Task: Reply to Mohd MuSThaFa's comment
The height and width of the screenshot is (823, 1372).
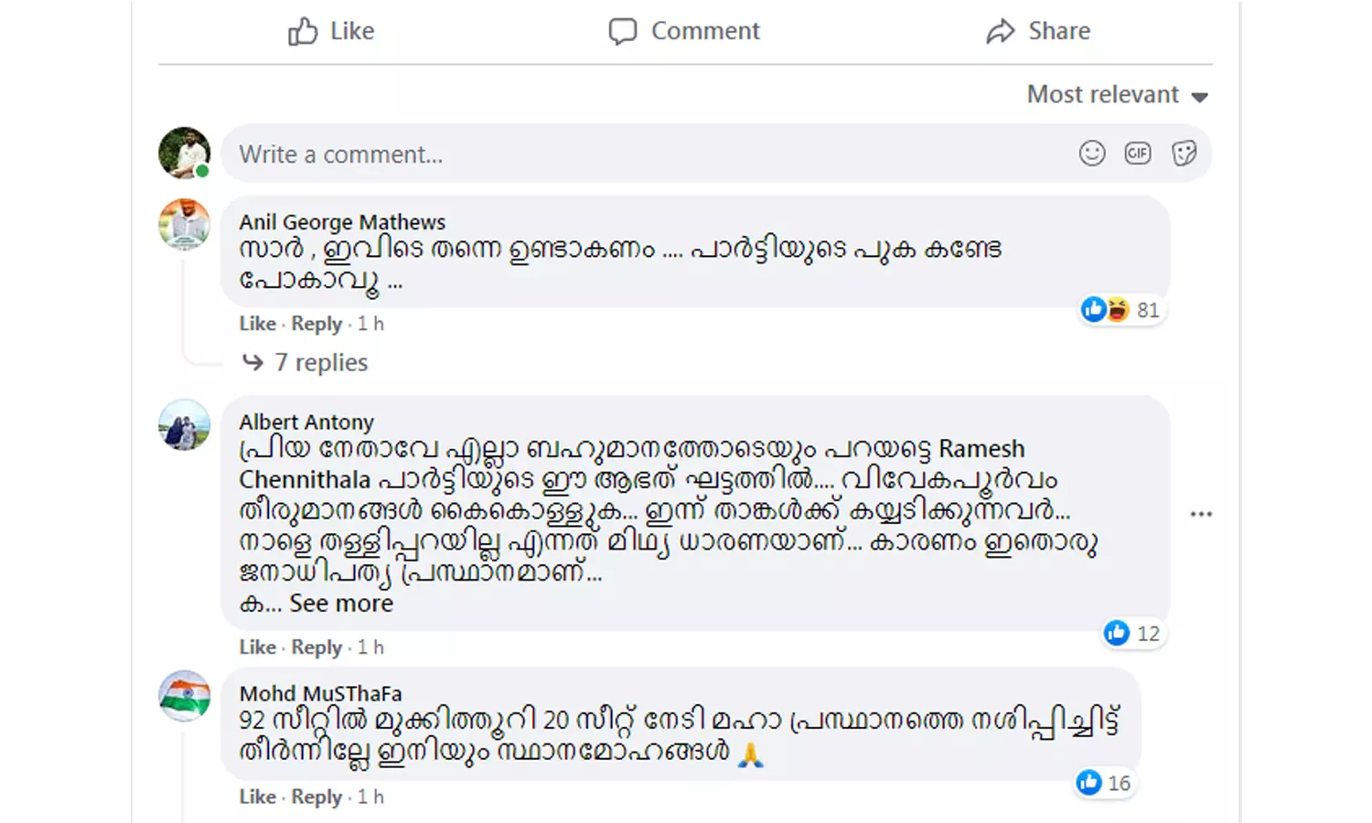Action: [316, 797]
